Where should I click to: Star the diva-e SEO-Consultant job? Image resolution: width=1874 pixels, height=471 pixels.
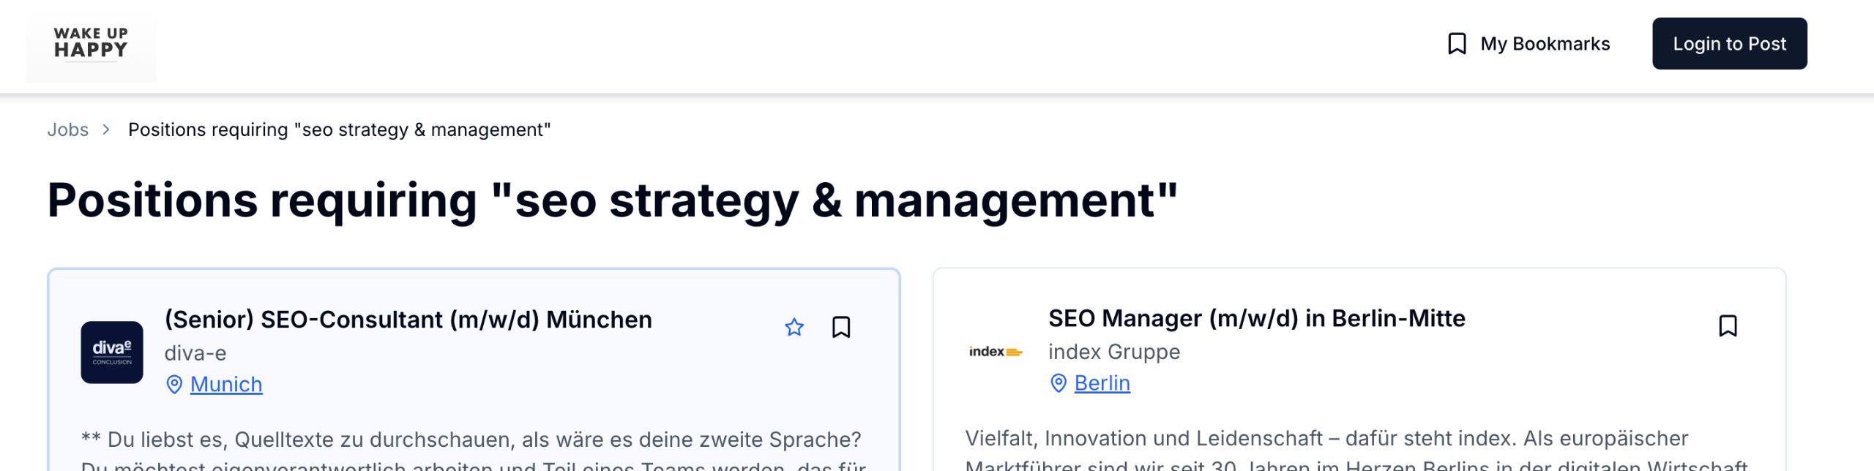[x=794, y=327]
